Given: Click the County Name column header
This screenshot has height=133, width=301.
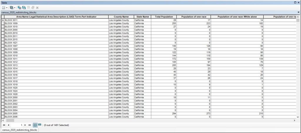Looking at the screenshot, I should click(x=121, y=17).
